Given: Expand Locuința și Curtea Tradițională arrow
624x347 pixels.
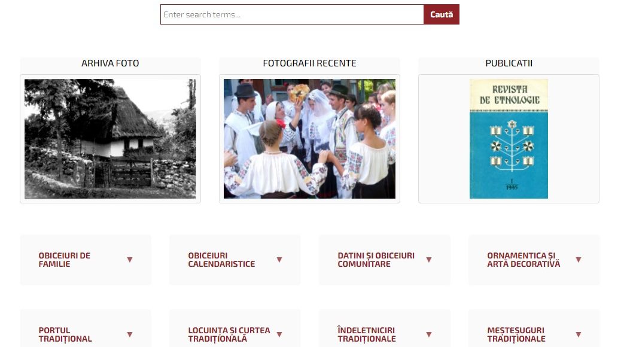Looking at the screenshot, I should coord(279,334).
